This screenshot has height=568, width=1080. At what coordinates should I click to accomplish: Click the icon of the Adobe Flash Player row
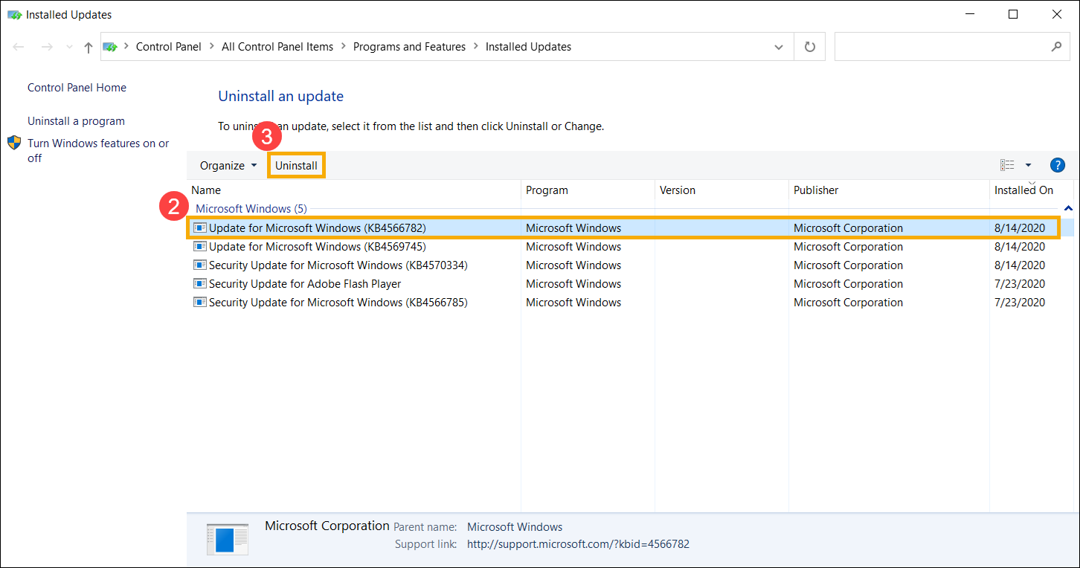pyautogui.click(x=199, y=283)
